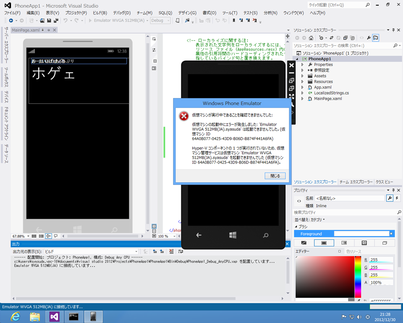
Task: Select No Brush option
Action: [x=304, y=243]
